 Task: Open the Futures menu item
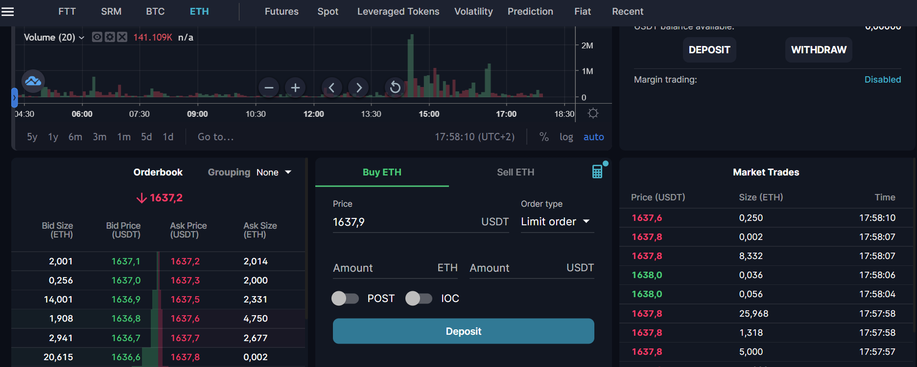281,11
